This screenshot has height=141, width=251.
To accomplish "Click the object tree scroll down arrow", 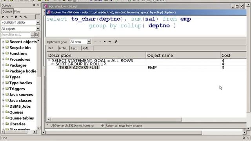I will click(38, 128).
